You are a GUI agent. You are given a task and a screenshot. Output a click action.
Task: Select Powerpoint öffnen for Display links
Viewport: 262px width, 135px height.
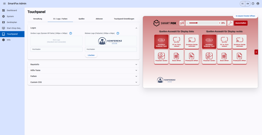pyautogui.click(x=192, y=57)
